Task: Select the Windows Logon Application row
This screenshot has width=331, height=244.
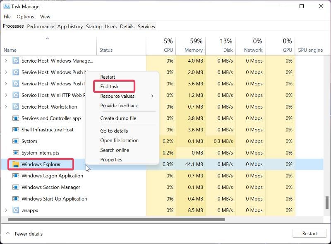Action: (162, 176)
